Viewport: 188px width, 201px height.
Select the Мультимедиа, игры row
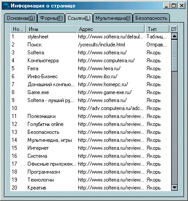coord(91,140)
